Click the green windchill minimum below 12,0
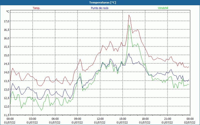The width and height of the screenshot is (200, 125). coord(41,110)
